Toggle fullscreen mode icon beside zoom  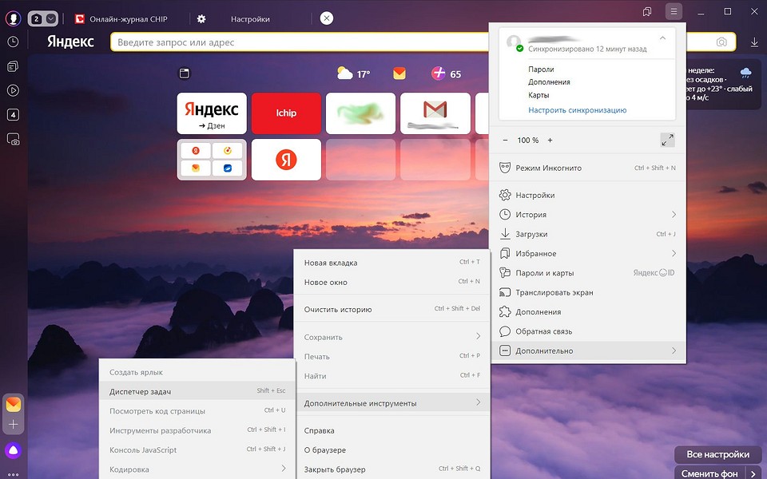(x=667, y=140)
